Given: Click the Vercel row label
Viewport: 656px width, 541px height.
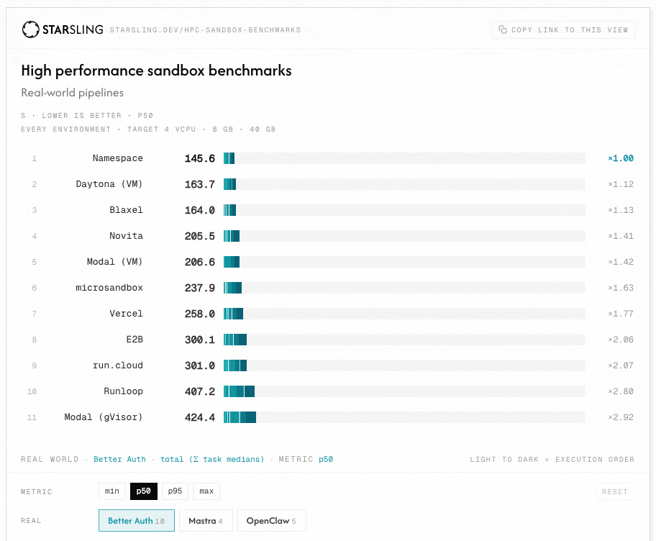Looking at the screenshot, I should [126, 314].
